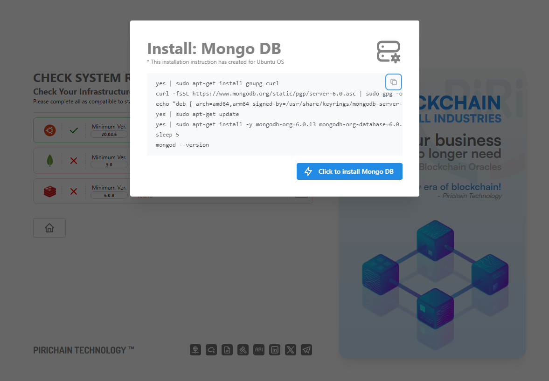This screenshot has height=381, width=549.
Task: Select the Ubuntu icon in system requirements
Action: pos(49,130)
